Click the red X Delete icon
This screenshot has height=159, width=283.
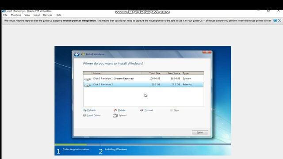coord(115,110)
